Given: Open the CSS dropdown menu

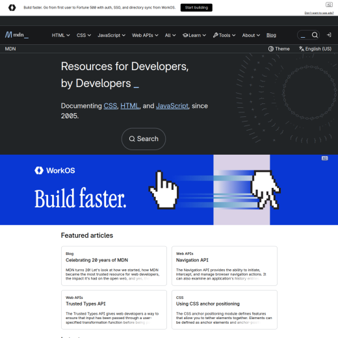Looking at the screenshot, I should point(84,35).
